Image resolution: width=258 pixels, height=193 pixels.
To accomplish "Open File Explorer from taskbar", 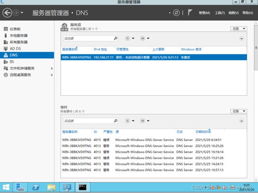I will 51,187.
